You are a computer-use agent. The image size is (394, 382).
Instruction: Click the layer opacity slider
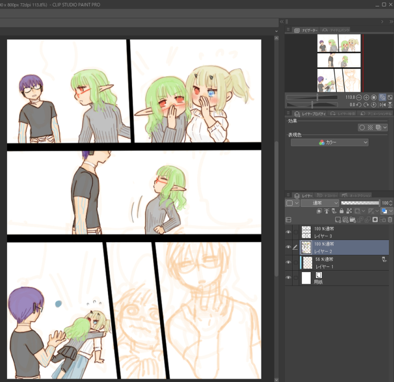pyautogui.click(x=360, y=203)
